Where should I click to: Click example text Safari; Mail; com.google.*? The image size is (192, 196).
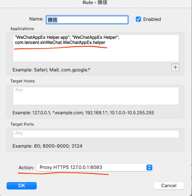click(62, 70)
